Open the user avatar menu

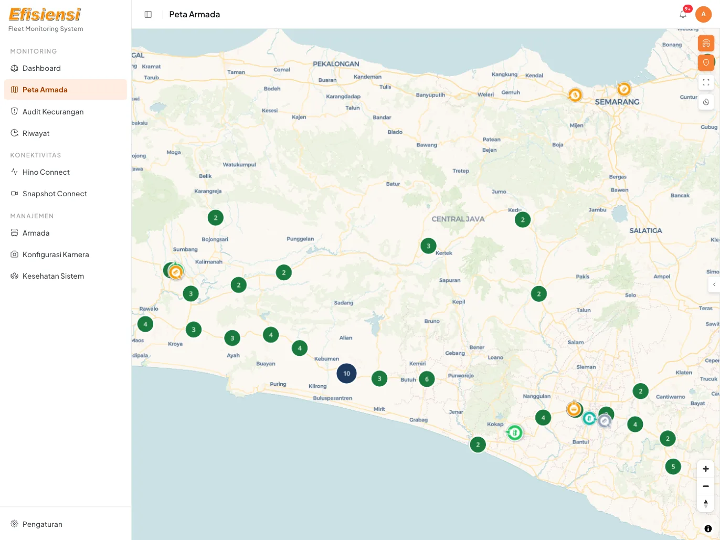[703, 14]
